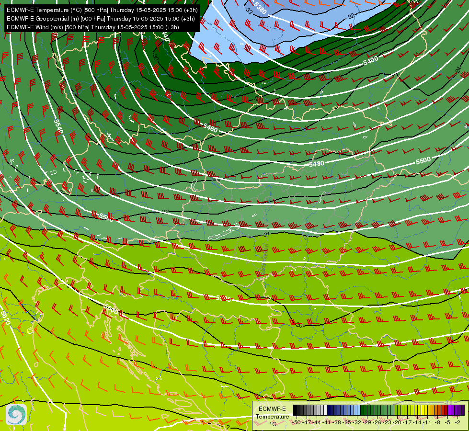Viewport: 469px width, 431px height.
Task: Select the ECMWF-E Wind title line
Action: coord(93,27)
